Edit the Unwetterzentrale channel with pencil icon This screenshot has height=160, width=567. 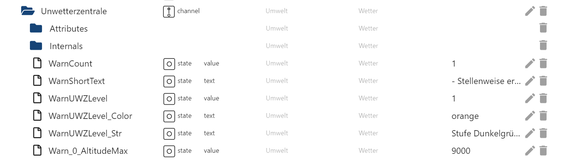pyautogui.click(x=530, y=11)
